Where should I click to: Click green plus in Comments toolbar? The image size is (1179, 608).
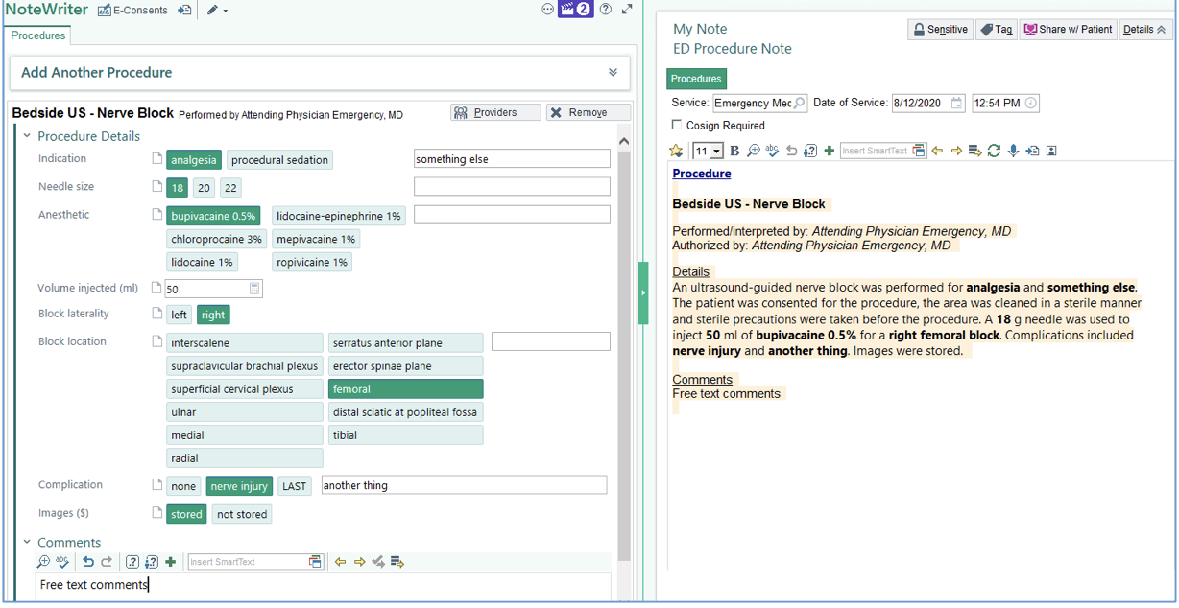tap(170, 562)
